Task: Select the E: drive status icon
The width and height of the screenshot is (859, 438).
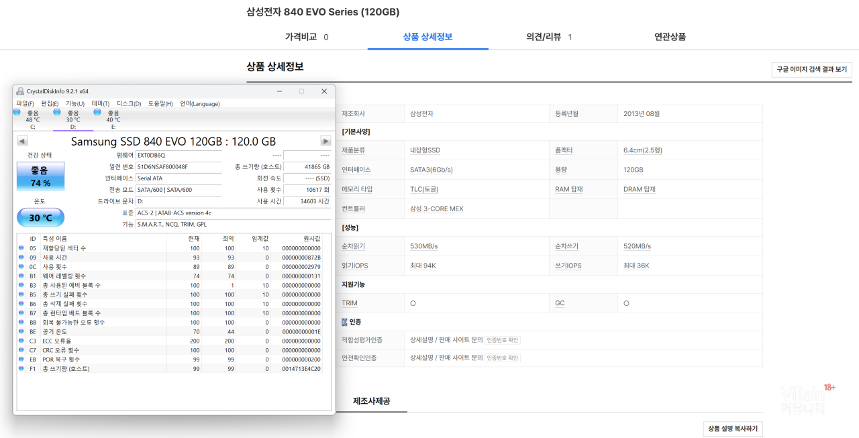Action: pos(97,113)
